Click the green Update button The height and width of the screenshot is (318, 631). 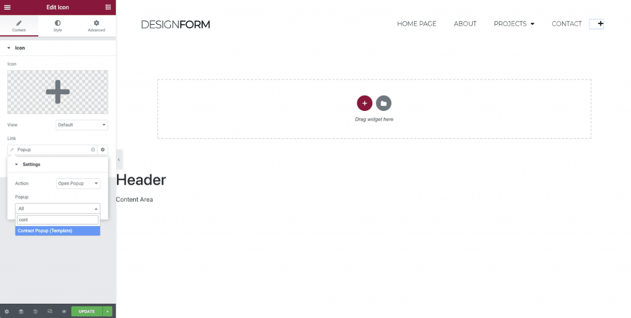[x=86, y=311]
